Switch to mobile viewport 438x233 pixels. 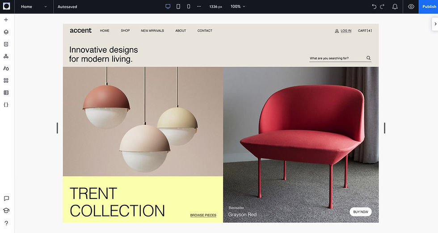click(189, 6)
